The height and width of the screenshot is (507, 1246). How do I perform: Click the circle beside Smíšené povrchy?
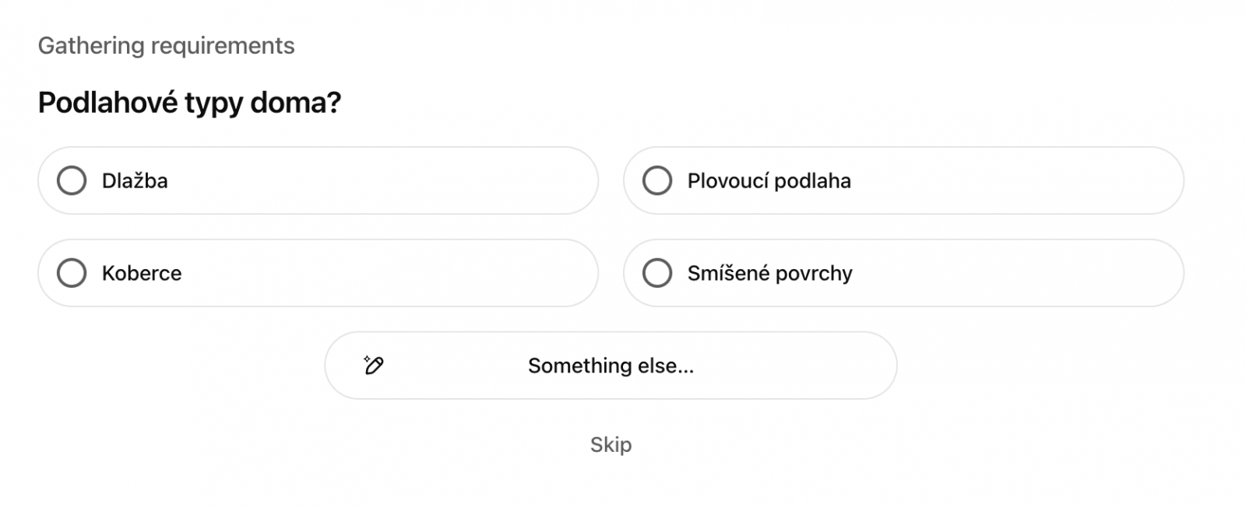coord(657,273)
